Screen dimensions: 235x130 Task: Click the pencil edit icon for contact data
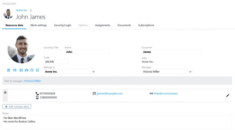coord(227,96)
